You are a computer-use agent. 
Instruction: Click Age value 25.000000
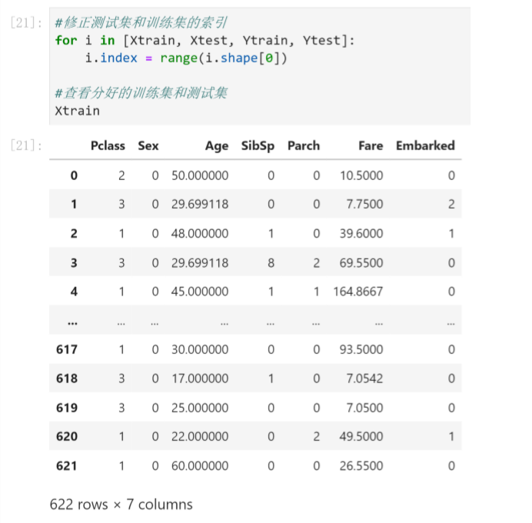coord(200,408)
